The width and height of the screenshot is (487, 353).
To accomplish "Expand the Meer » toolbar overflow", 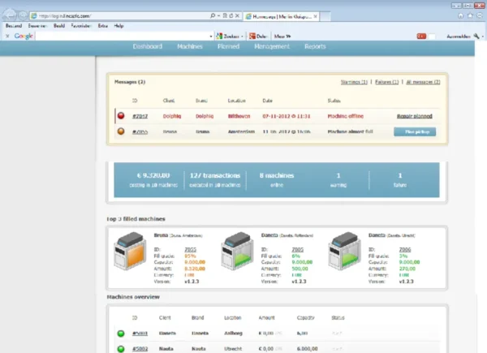I will coord(282,37).
